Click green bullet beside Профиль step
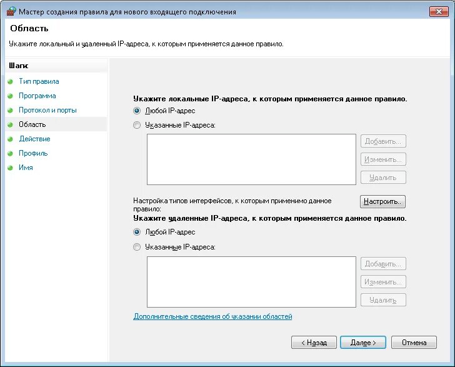This screenshot has width=455, height=367. (x=10, y=153)
